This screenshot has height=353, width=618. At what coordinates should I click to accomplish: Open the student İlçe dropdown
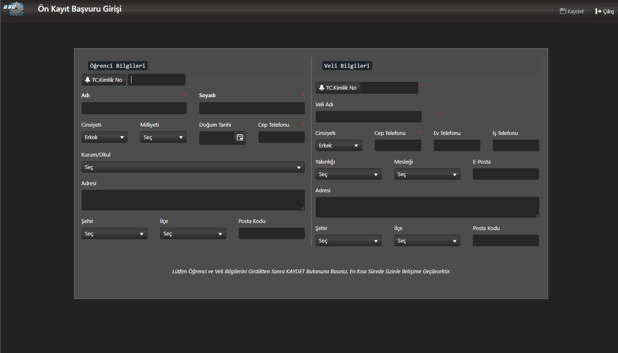193,234
